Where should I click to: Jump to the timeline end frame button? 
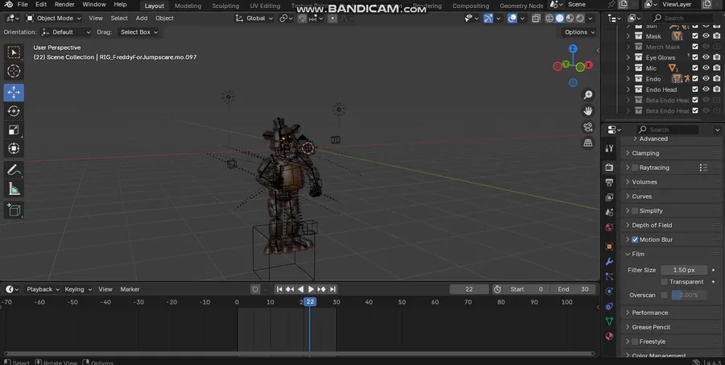coord(333,289)
